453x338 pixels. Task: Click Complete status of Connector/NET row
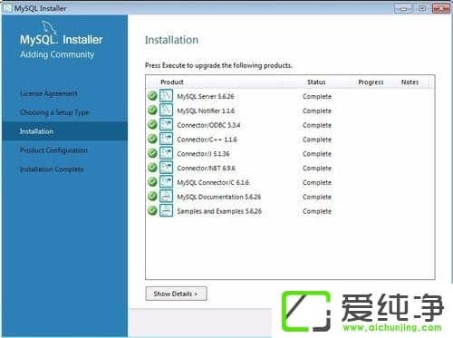[x=317, y=169]
